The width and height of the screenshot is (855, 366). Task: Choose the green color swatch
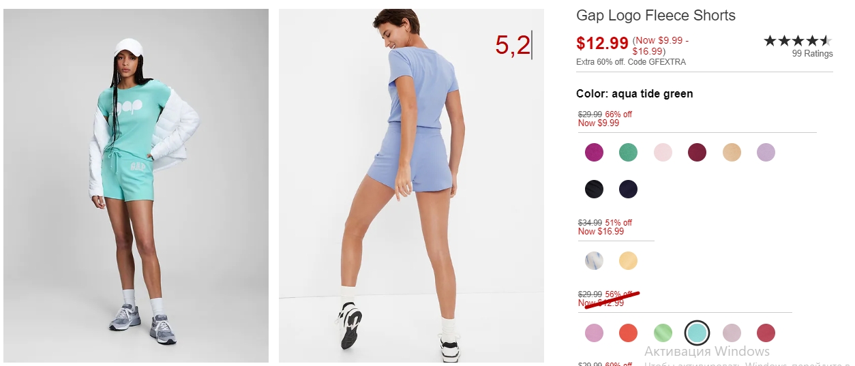tap(628, 153)
